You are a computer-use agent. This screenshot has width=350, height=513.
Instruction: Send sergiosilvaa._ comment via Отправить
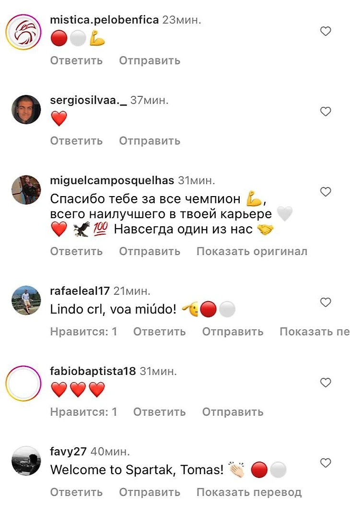click(150, 141)
